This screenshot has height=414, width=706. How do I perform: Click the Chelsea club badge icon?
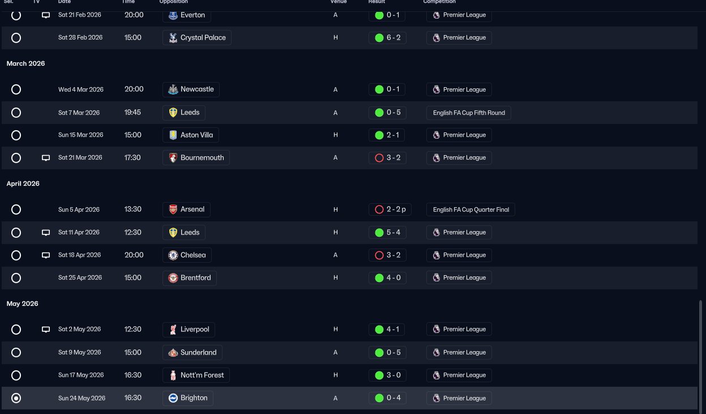point(173,255)
